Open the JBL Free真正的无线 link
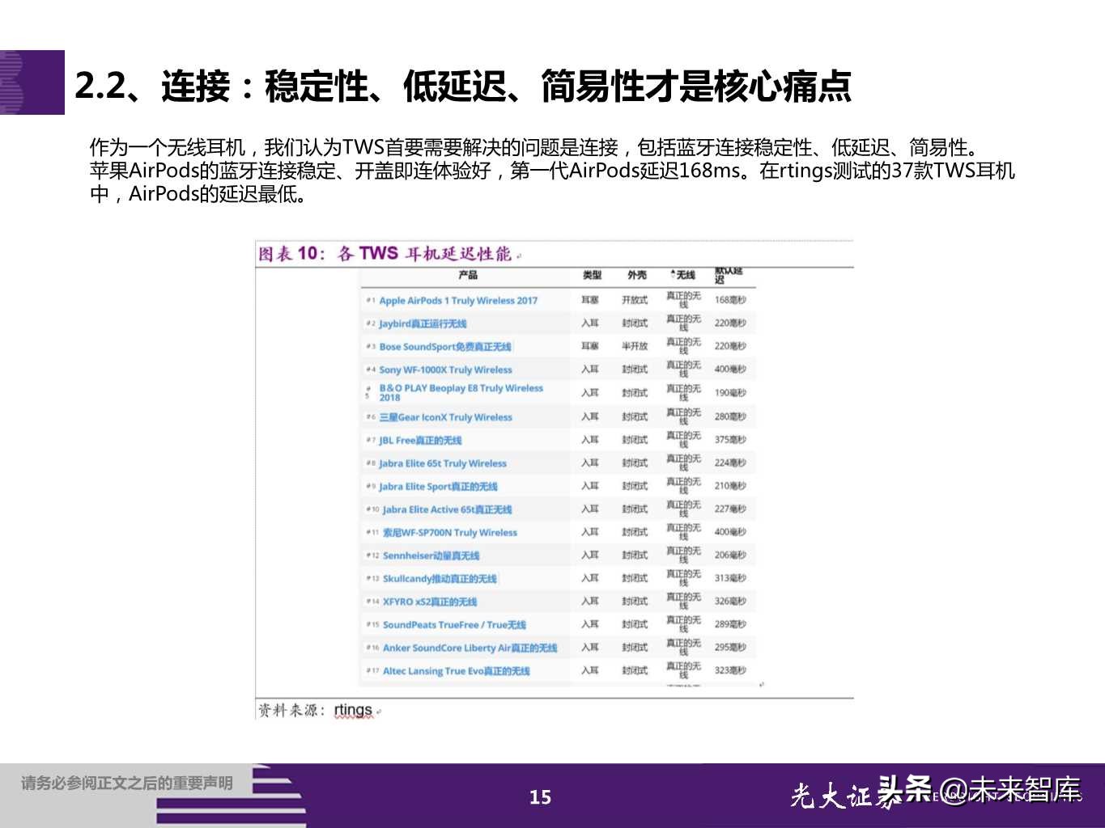 (x=420, y=440)
